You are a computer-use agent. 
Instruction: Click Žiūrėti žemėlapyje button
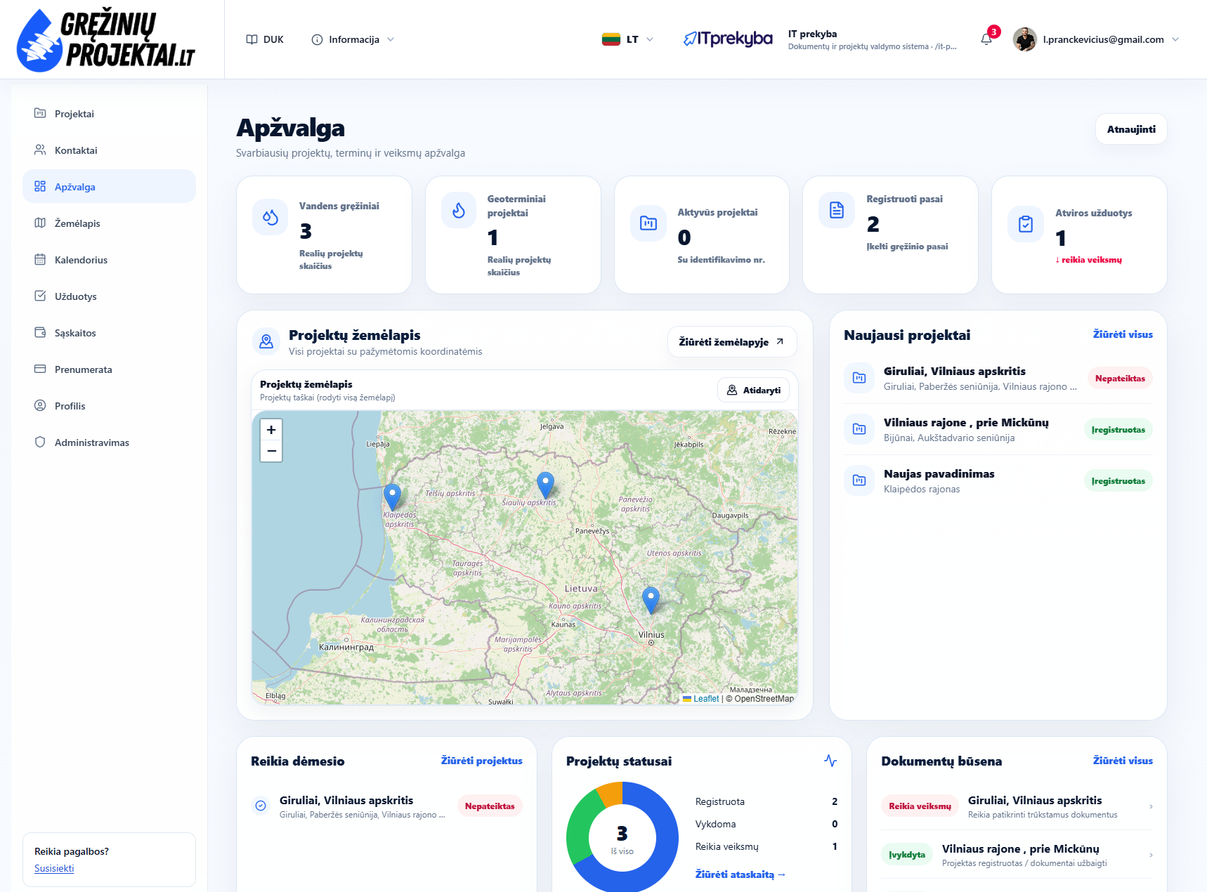(732, 342)
